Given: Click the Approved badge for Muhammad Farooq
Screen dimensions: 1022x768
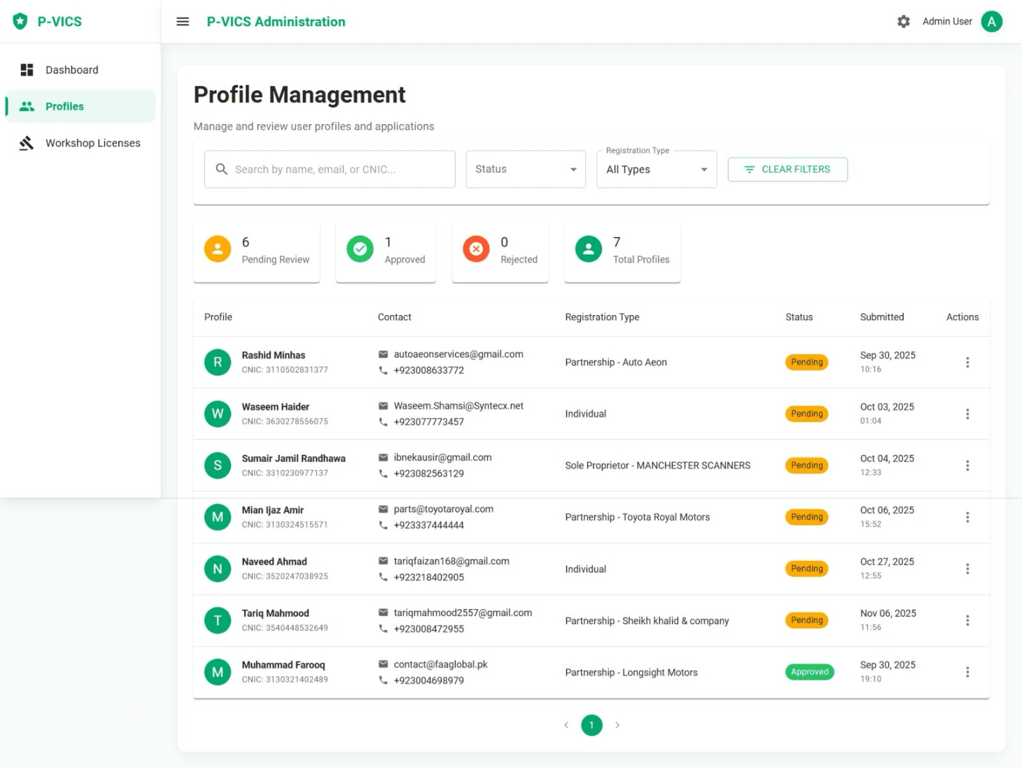Looking at the screenshot, I should tap(809, 672).
